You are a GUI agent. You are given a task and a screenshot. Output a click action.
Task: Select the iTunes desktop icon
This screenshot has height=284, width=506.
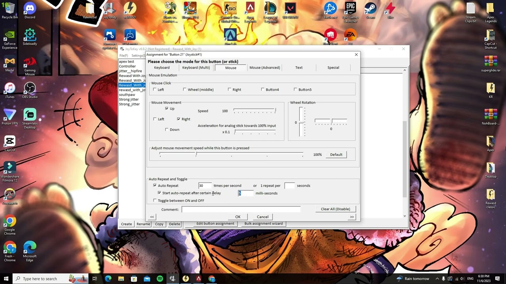pos(10,90)
